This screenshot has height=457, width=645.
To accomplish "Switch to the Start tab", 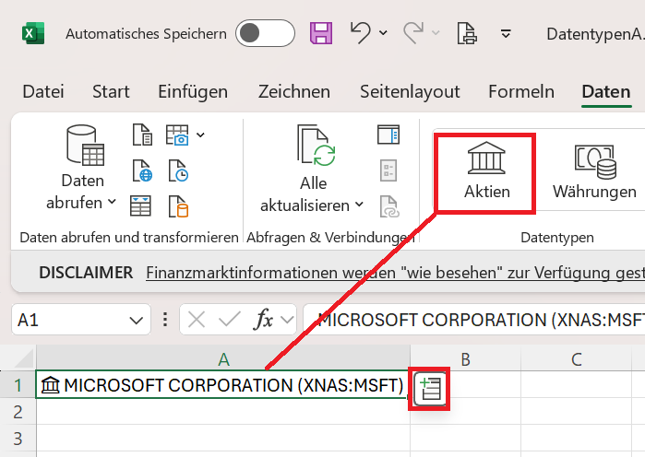I will pos(111,91).
